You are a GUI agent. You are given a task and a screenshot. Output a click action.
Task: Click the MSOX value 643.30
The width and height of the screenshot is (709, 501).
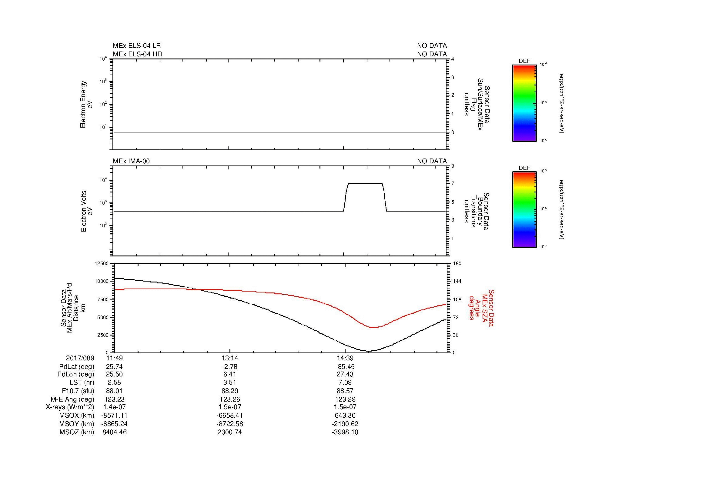(x=345, y=416)
